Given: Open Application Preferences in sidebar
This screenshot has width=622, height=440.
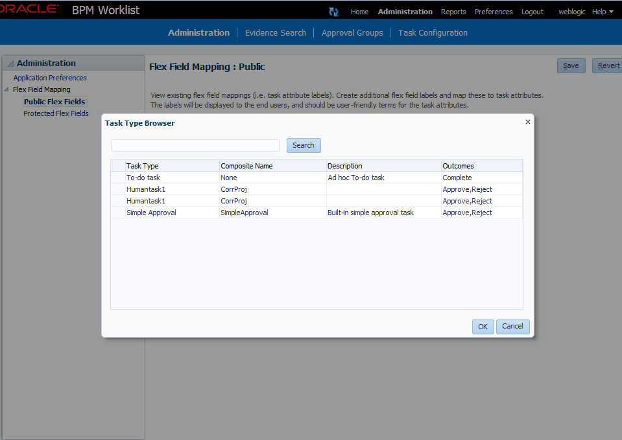Looking at the screenshot, I should pyautogui.click(x=50, y=78).
